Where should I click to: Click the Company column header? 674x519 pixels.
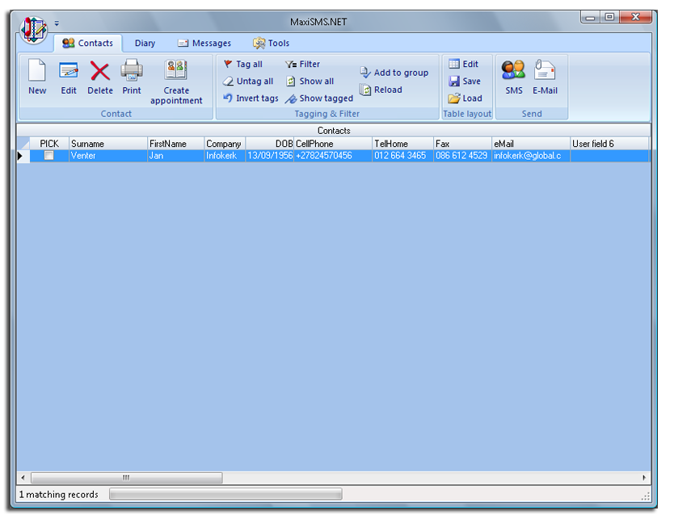(225, 144)
